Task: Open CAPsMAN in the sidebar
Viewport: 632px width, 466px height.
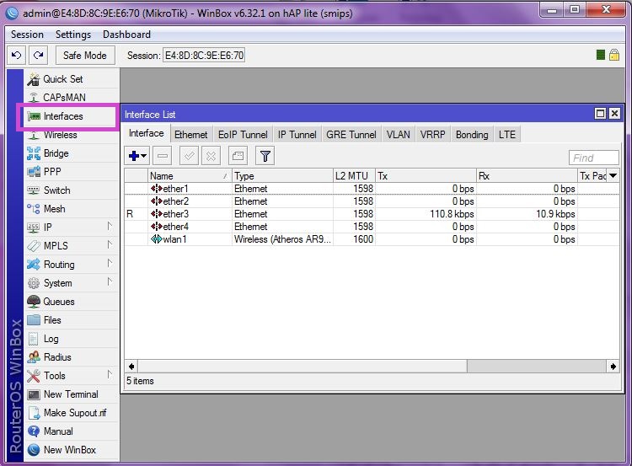Action: click(71, 98)
